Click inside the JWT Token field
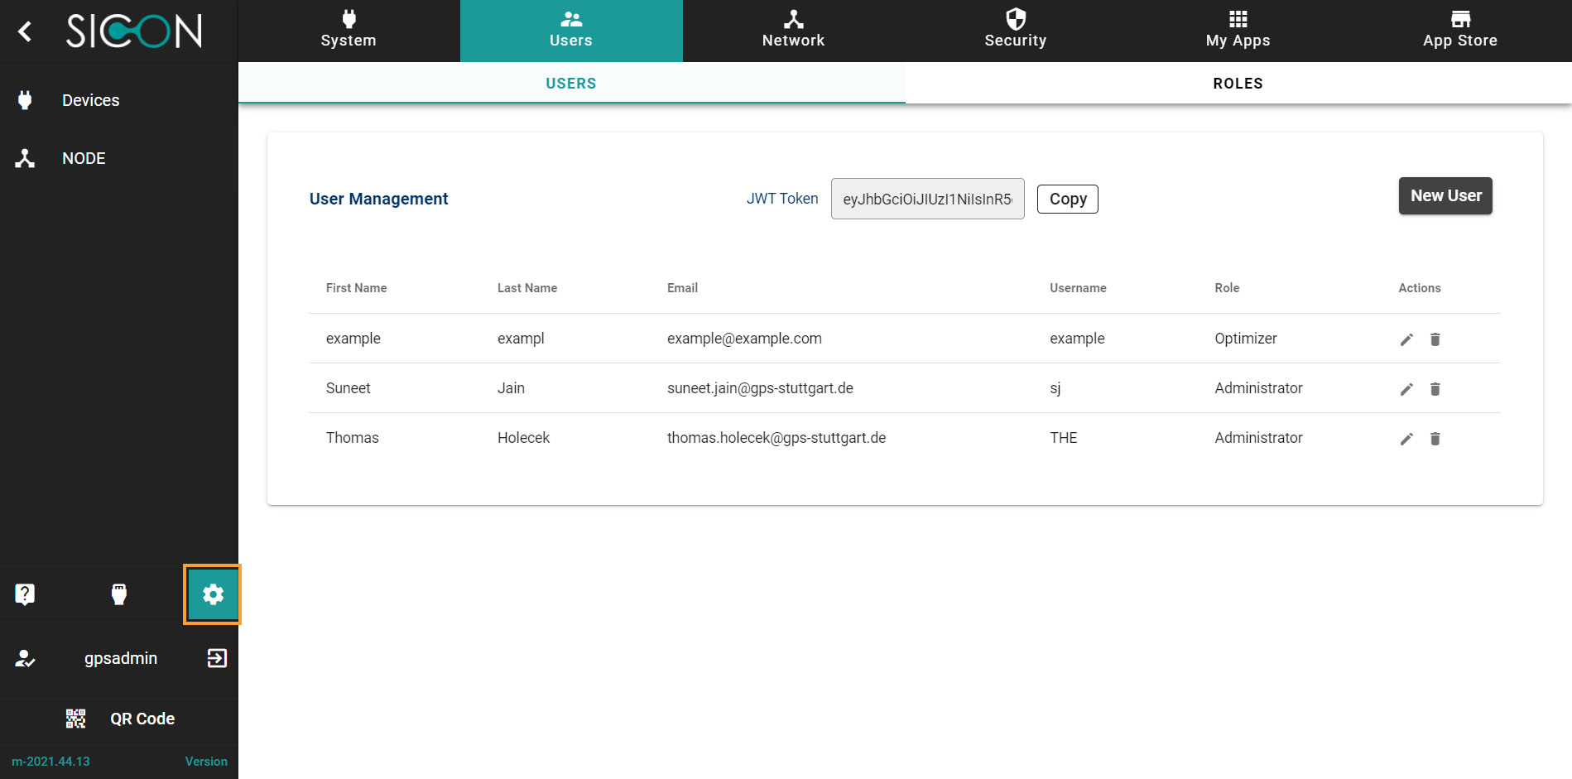Viewport: 1572px width, 779px height. [927, 199]
